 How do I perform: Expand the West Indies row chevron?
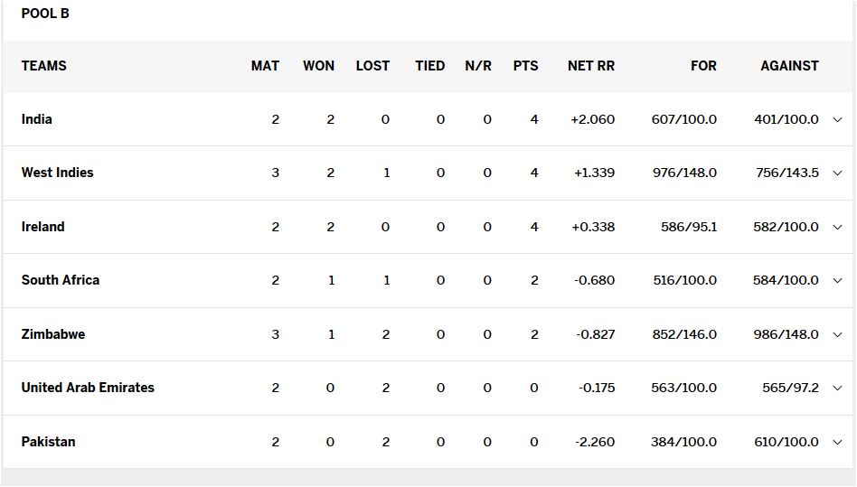click(x=837, y=173)
